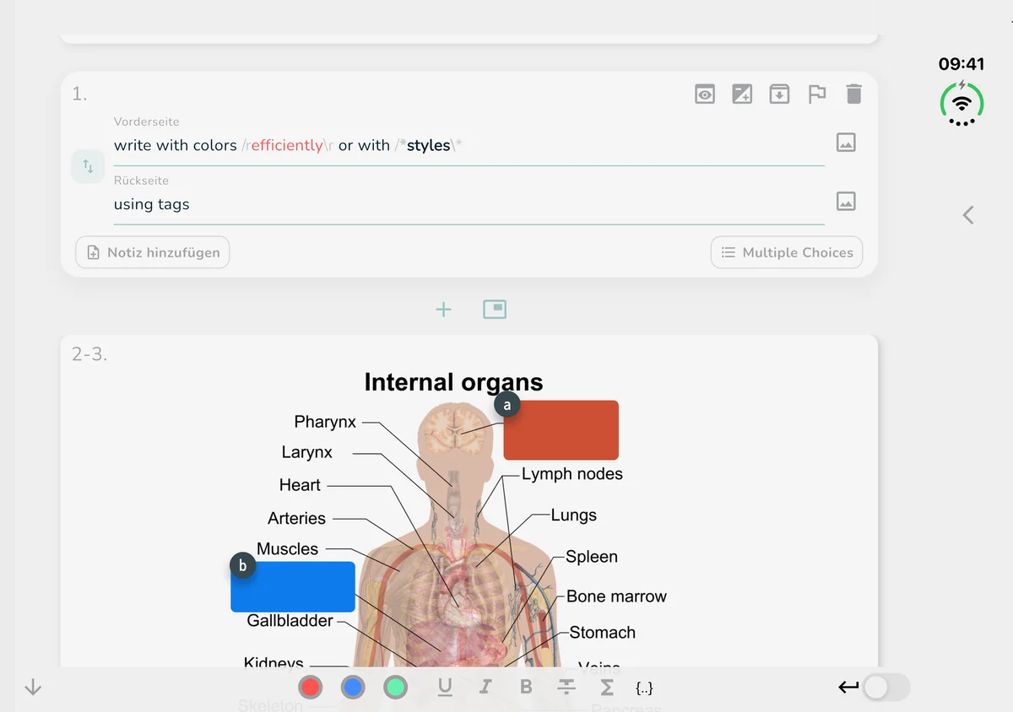Toggle the return-key switch

coord(886,688)
